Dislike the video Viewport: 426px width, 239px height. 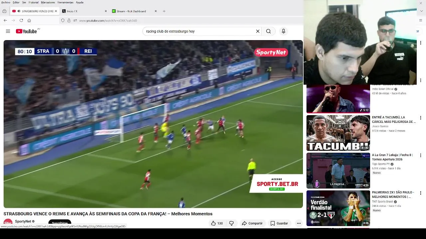click(232, 223)
